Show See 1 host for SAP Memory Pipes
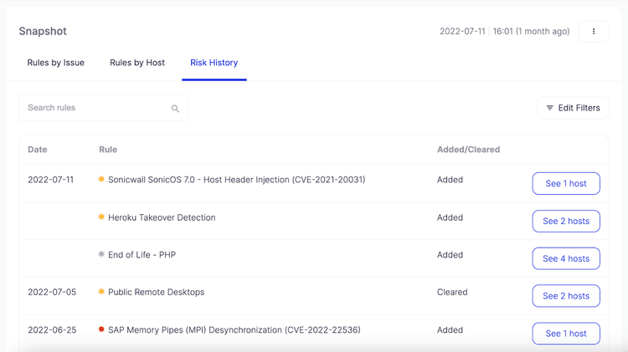628x352 pixels. pyautogui.click(x=566, y=334)
